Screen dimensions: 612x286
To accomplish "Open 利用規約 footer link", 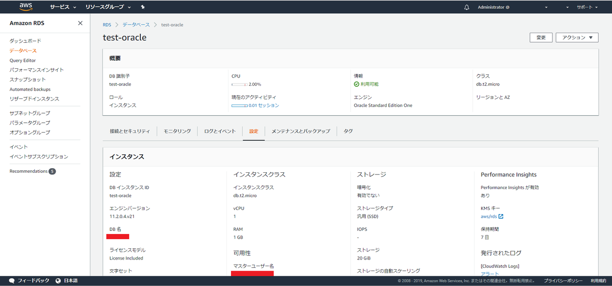I will [599, 281].
